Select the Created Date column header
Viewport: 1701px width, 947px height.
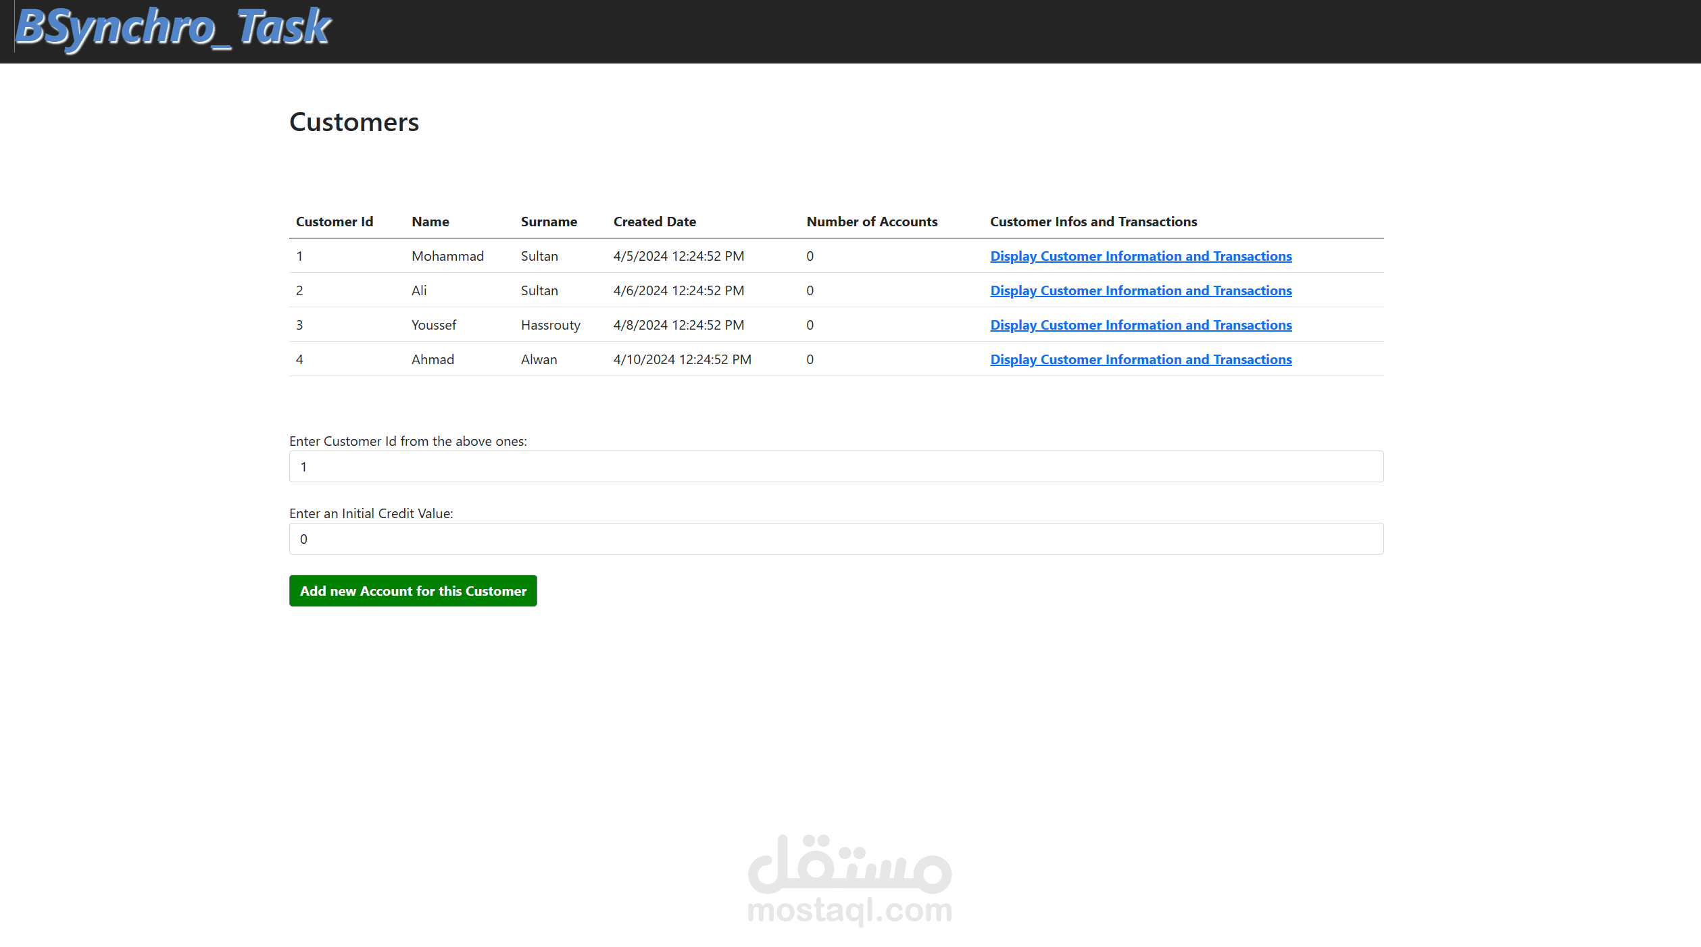coord(654,221)
